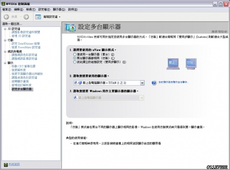230x170 pixels.
Task: Open 調整視訊色彩設定值 task
Action: 24,55
